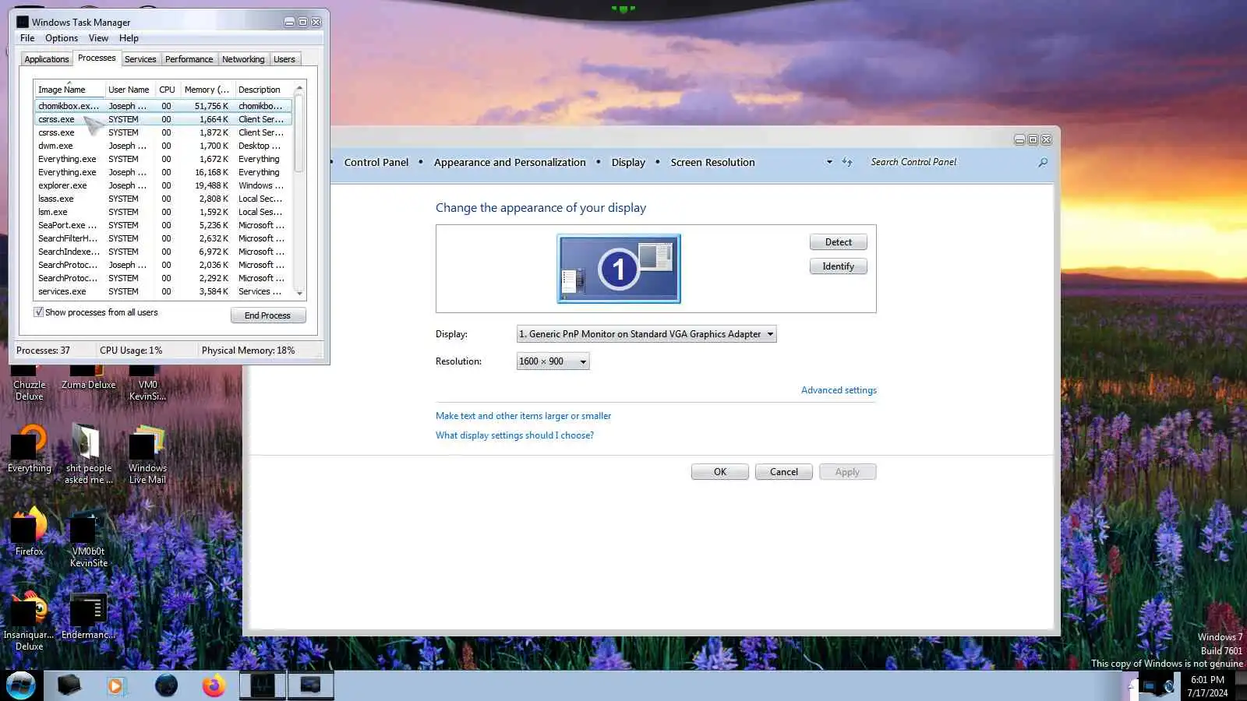Click the refresh arrows in the address bar

(847, 162)
